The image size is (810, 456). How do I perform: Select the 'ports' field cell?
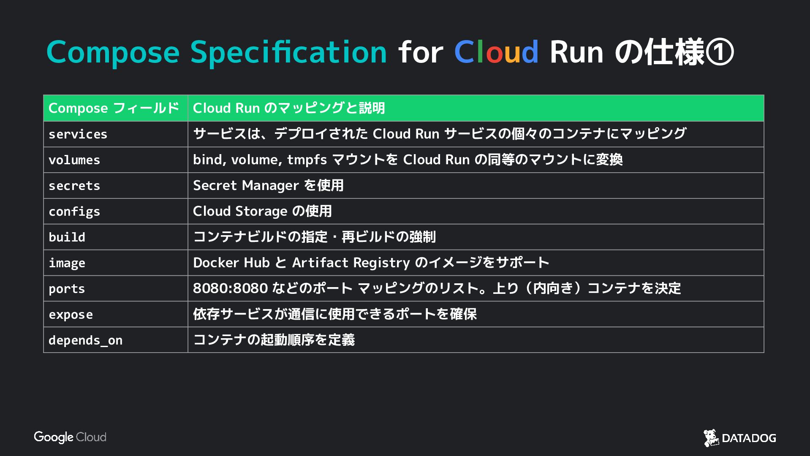115,289
